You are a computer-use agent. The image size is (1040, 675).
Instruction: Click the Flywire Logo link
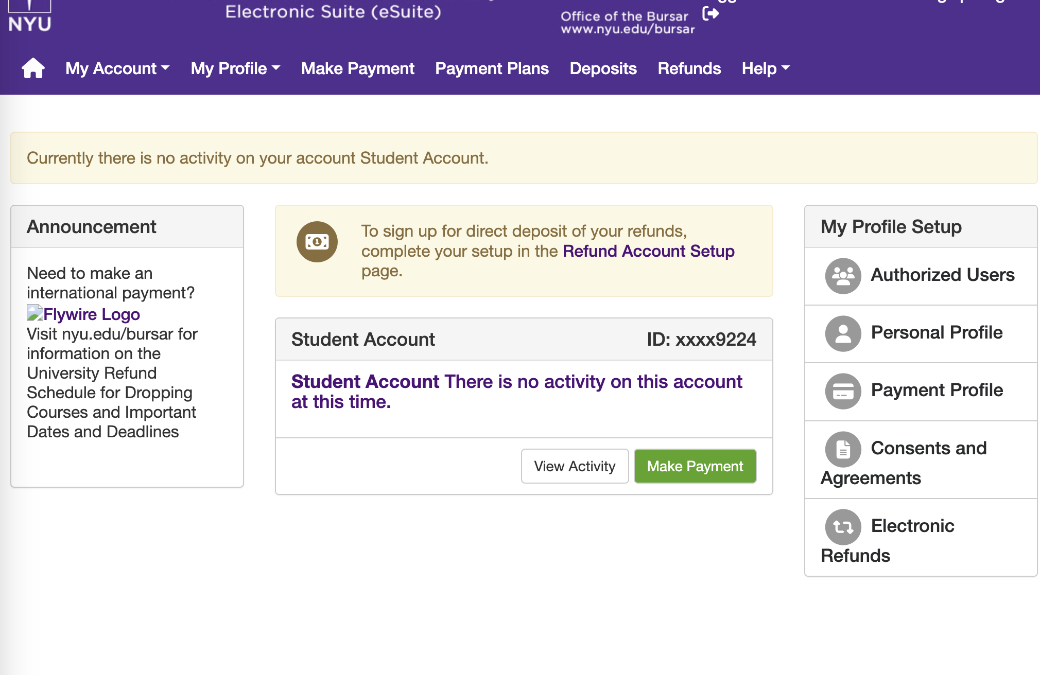coord(83,314)
